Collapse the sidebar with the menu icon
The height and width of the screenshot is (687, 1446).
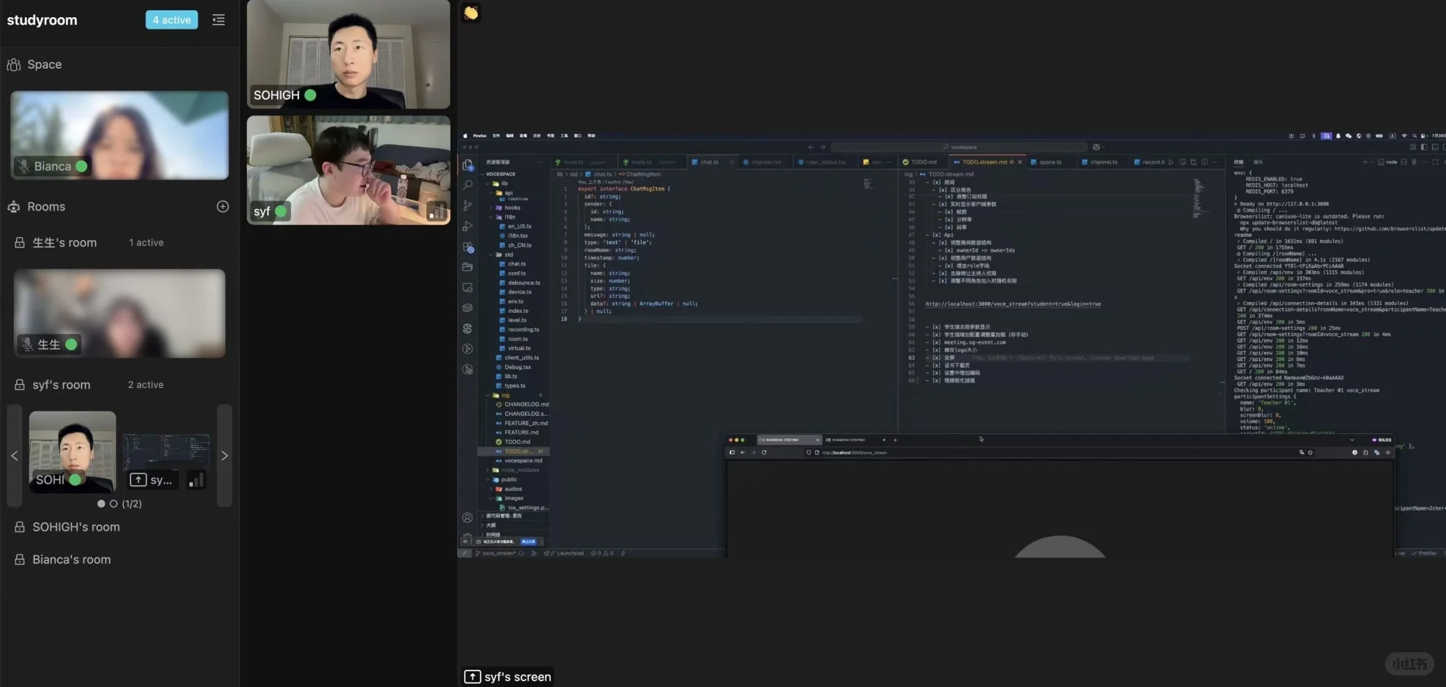tap(218, 20)
